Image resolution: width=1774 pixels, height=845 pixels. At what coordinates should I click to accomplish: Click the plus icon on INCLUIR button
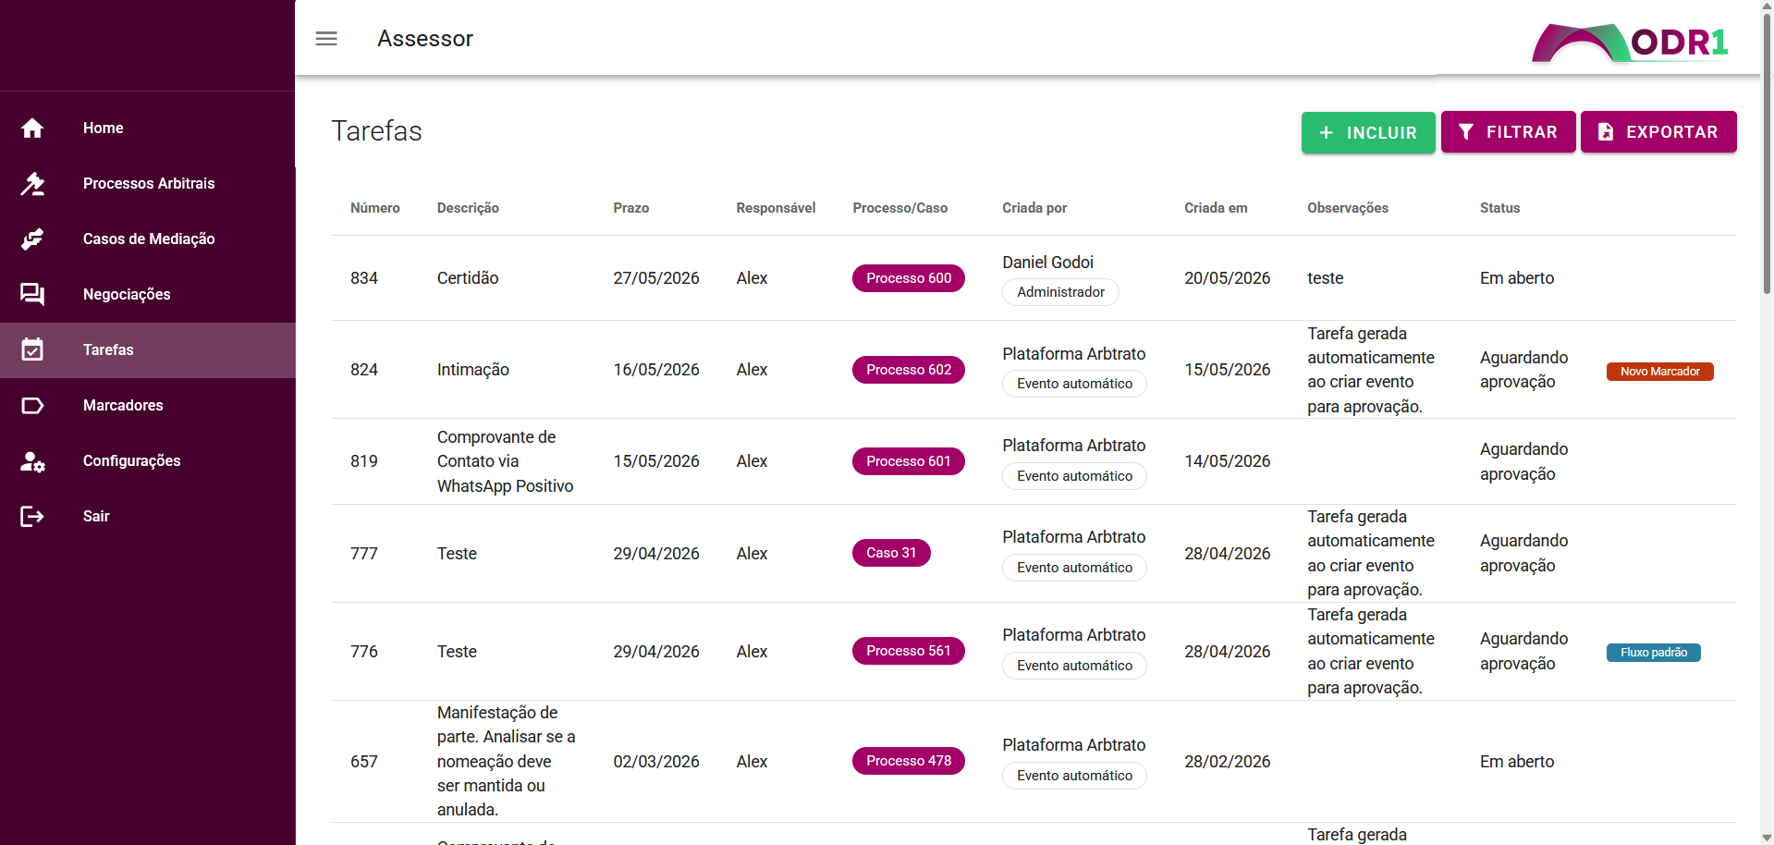[1326, 133]
